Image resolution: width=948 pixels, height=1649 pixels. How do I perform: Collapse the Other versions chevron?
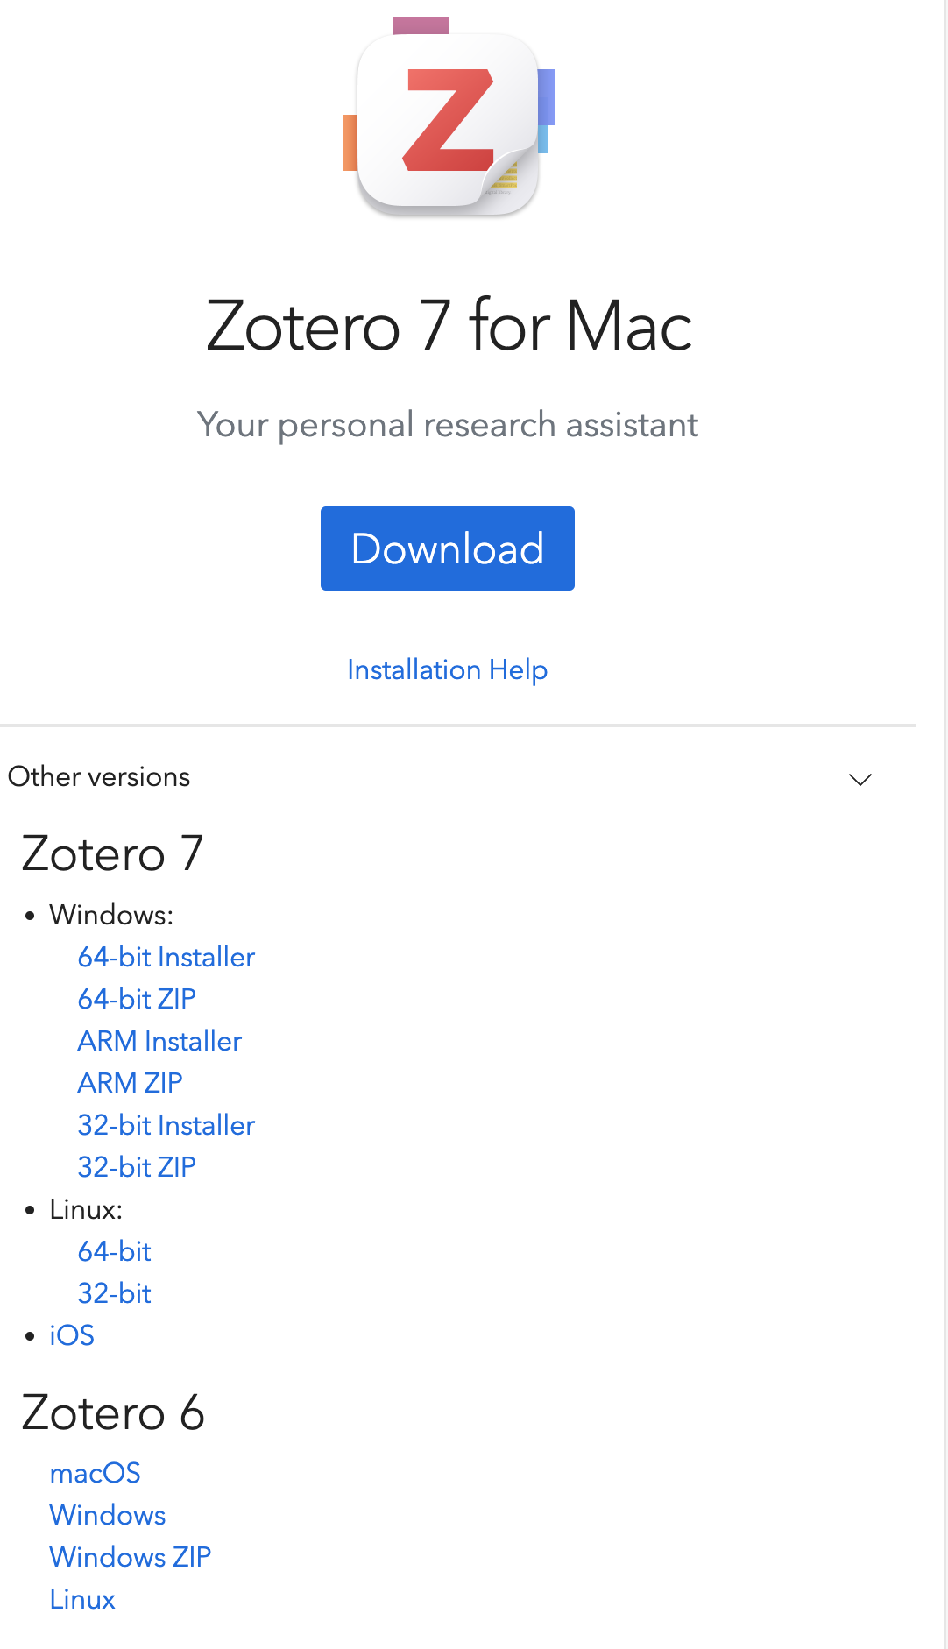860,779
